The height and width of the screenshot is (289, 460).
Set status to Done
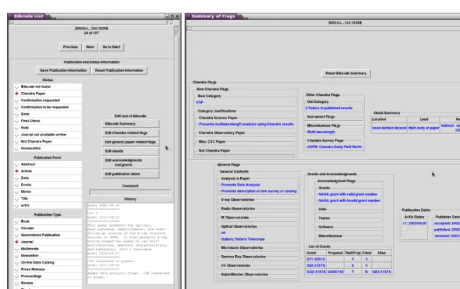[47, 114]
